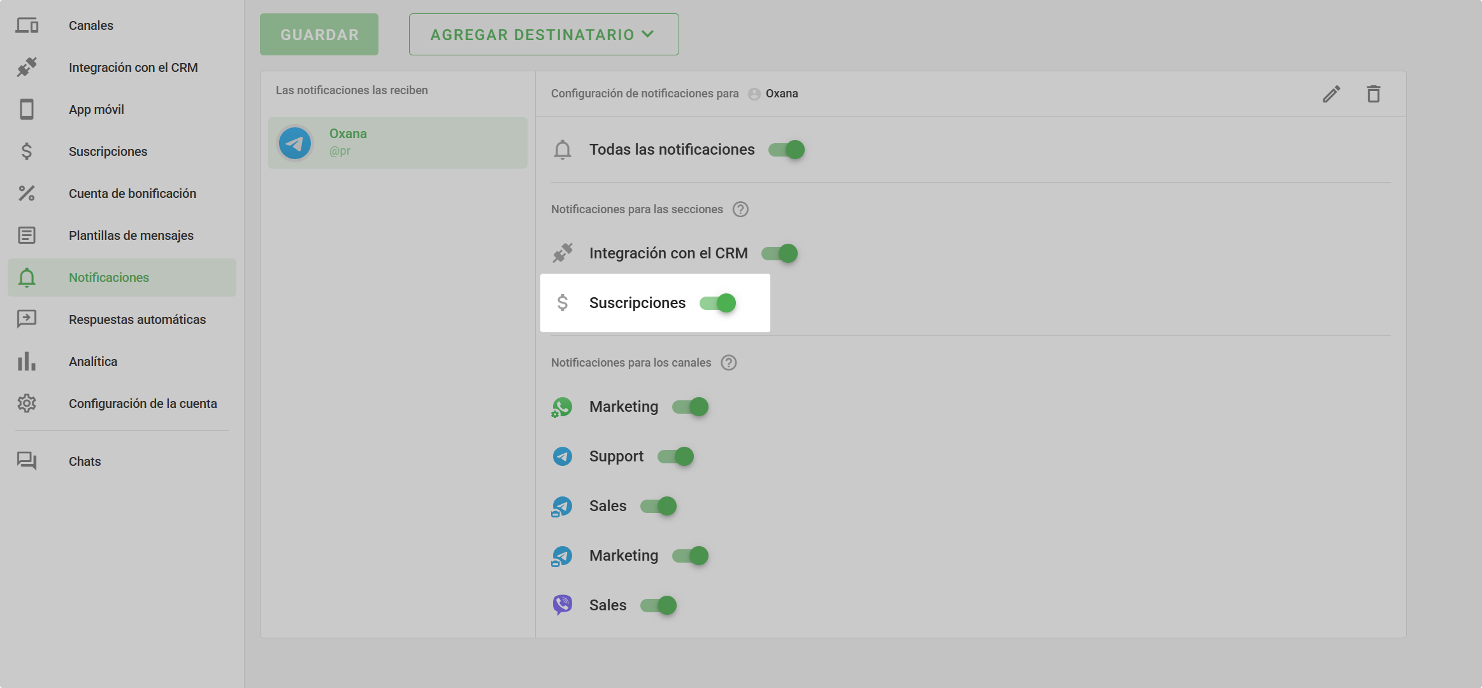
Task: Click the Canales devices icon in the sidebar
Action: pyautogui.click(x=27, y=25)
